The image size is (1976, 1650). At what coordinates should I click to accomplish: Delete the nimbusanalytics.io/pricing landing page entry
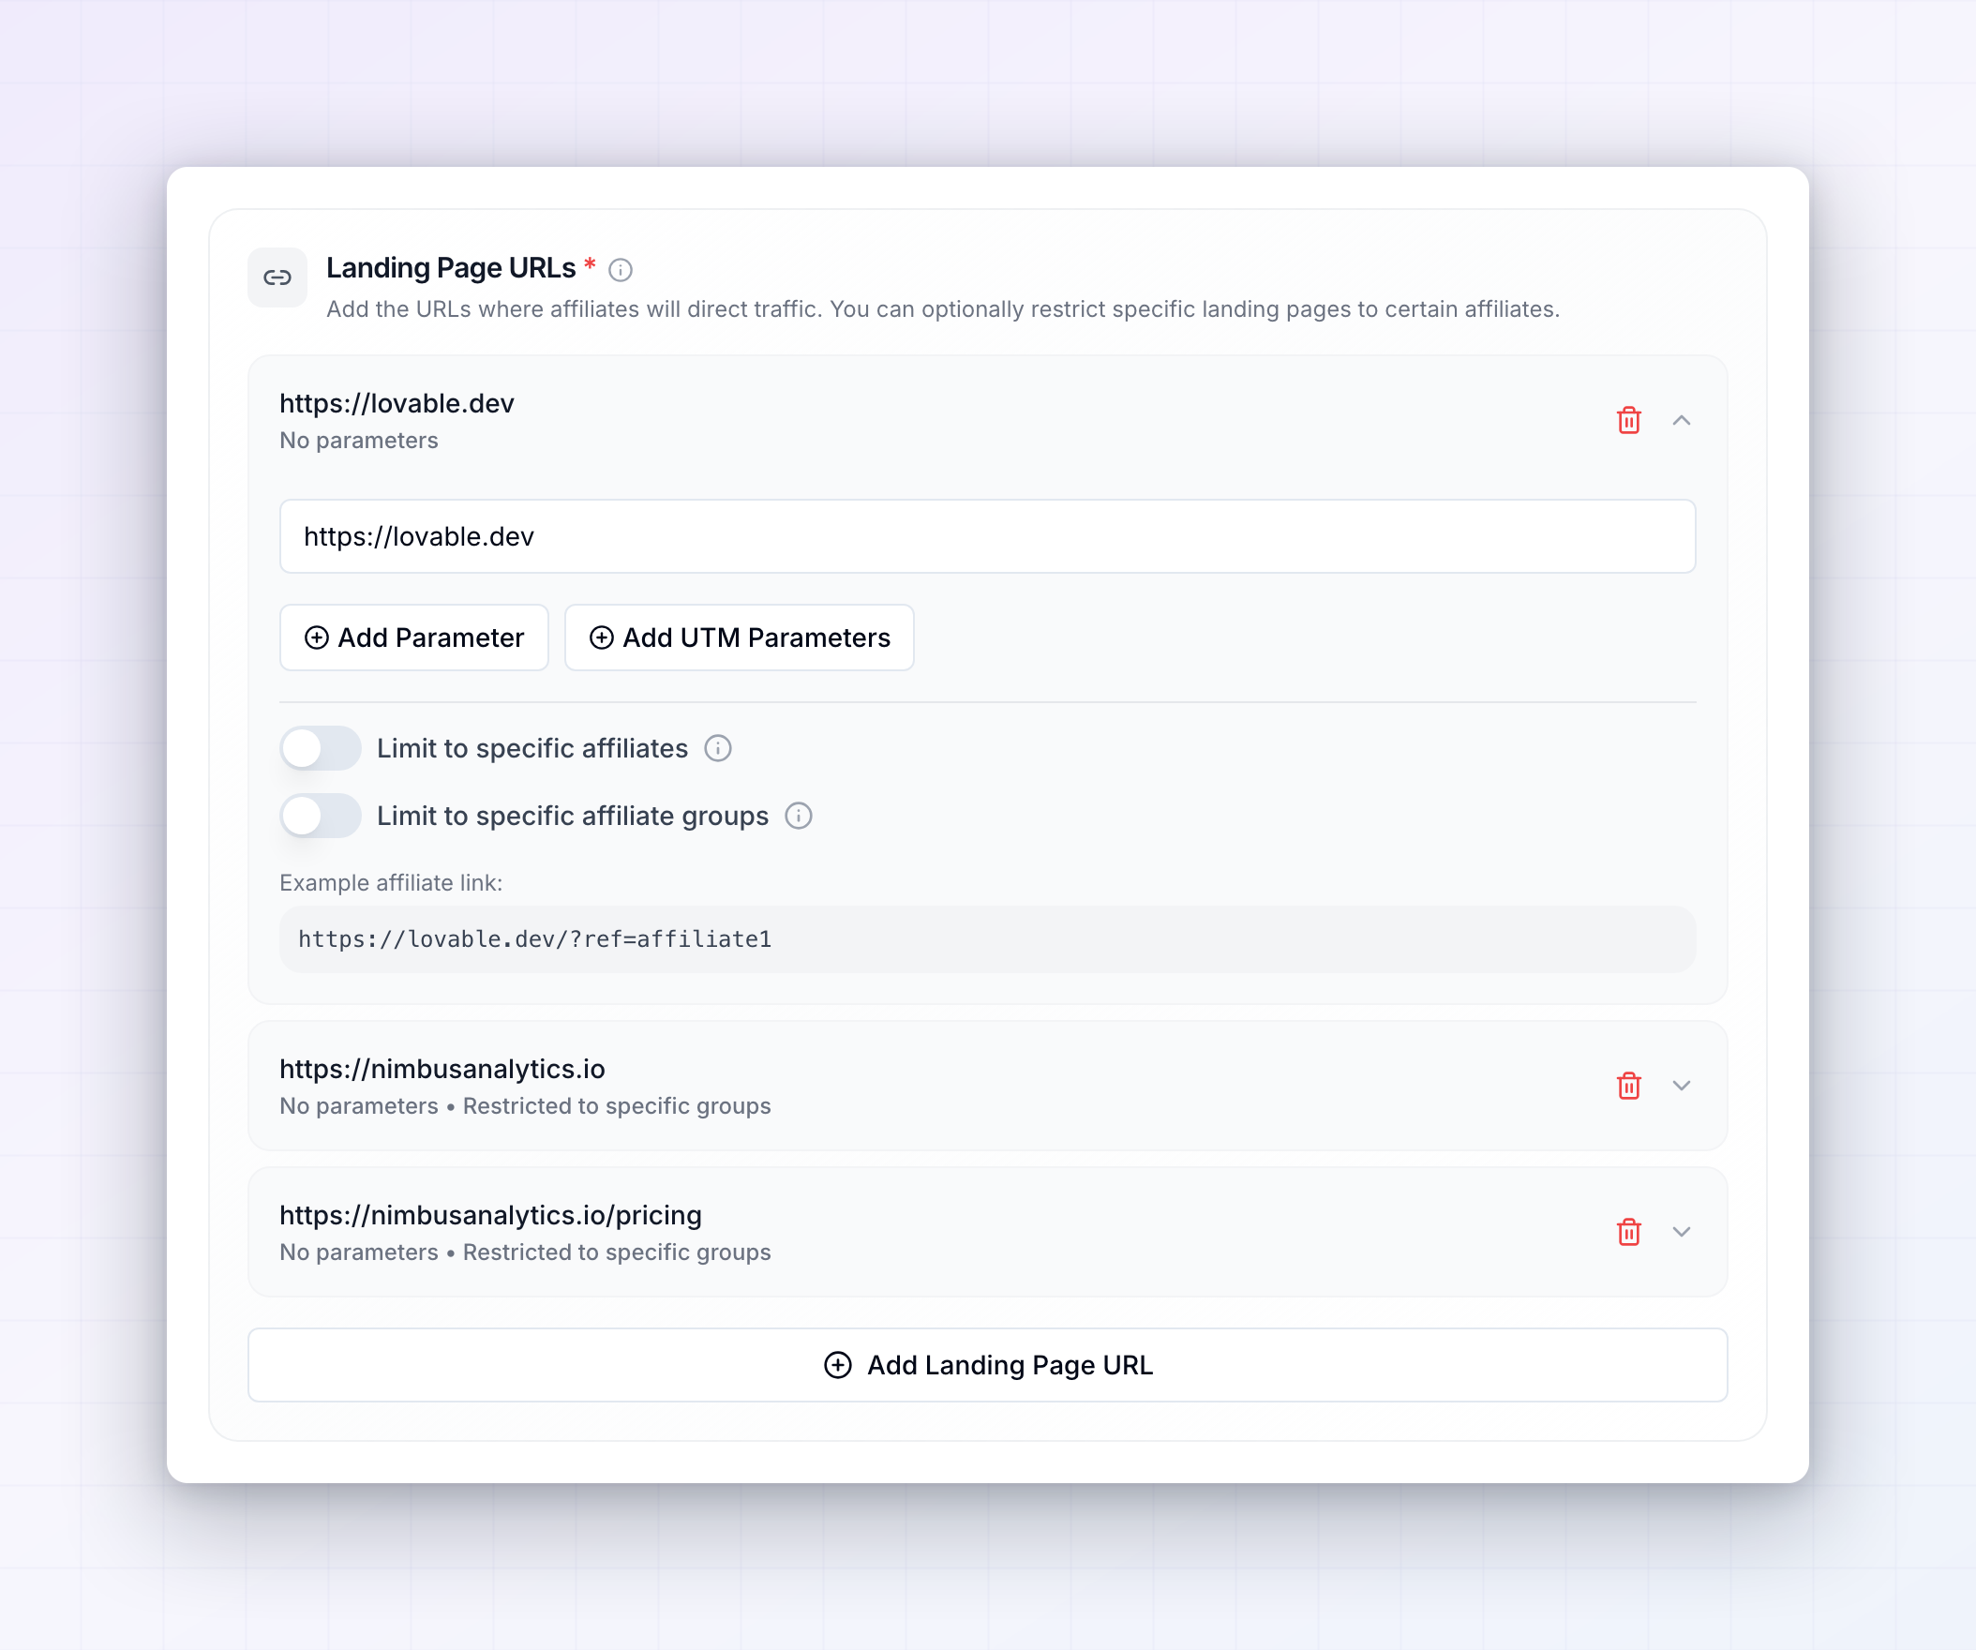click(x=1629, y=1231)
